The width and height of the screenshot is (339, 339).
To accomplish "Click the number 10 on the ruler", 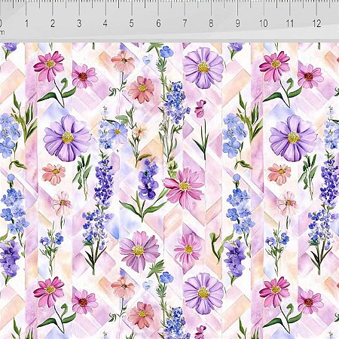I will (264, 23).
